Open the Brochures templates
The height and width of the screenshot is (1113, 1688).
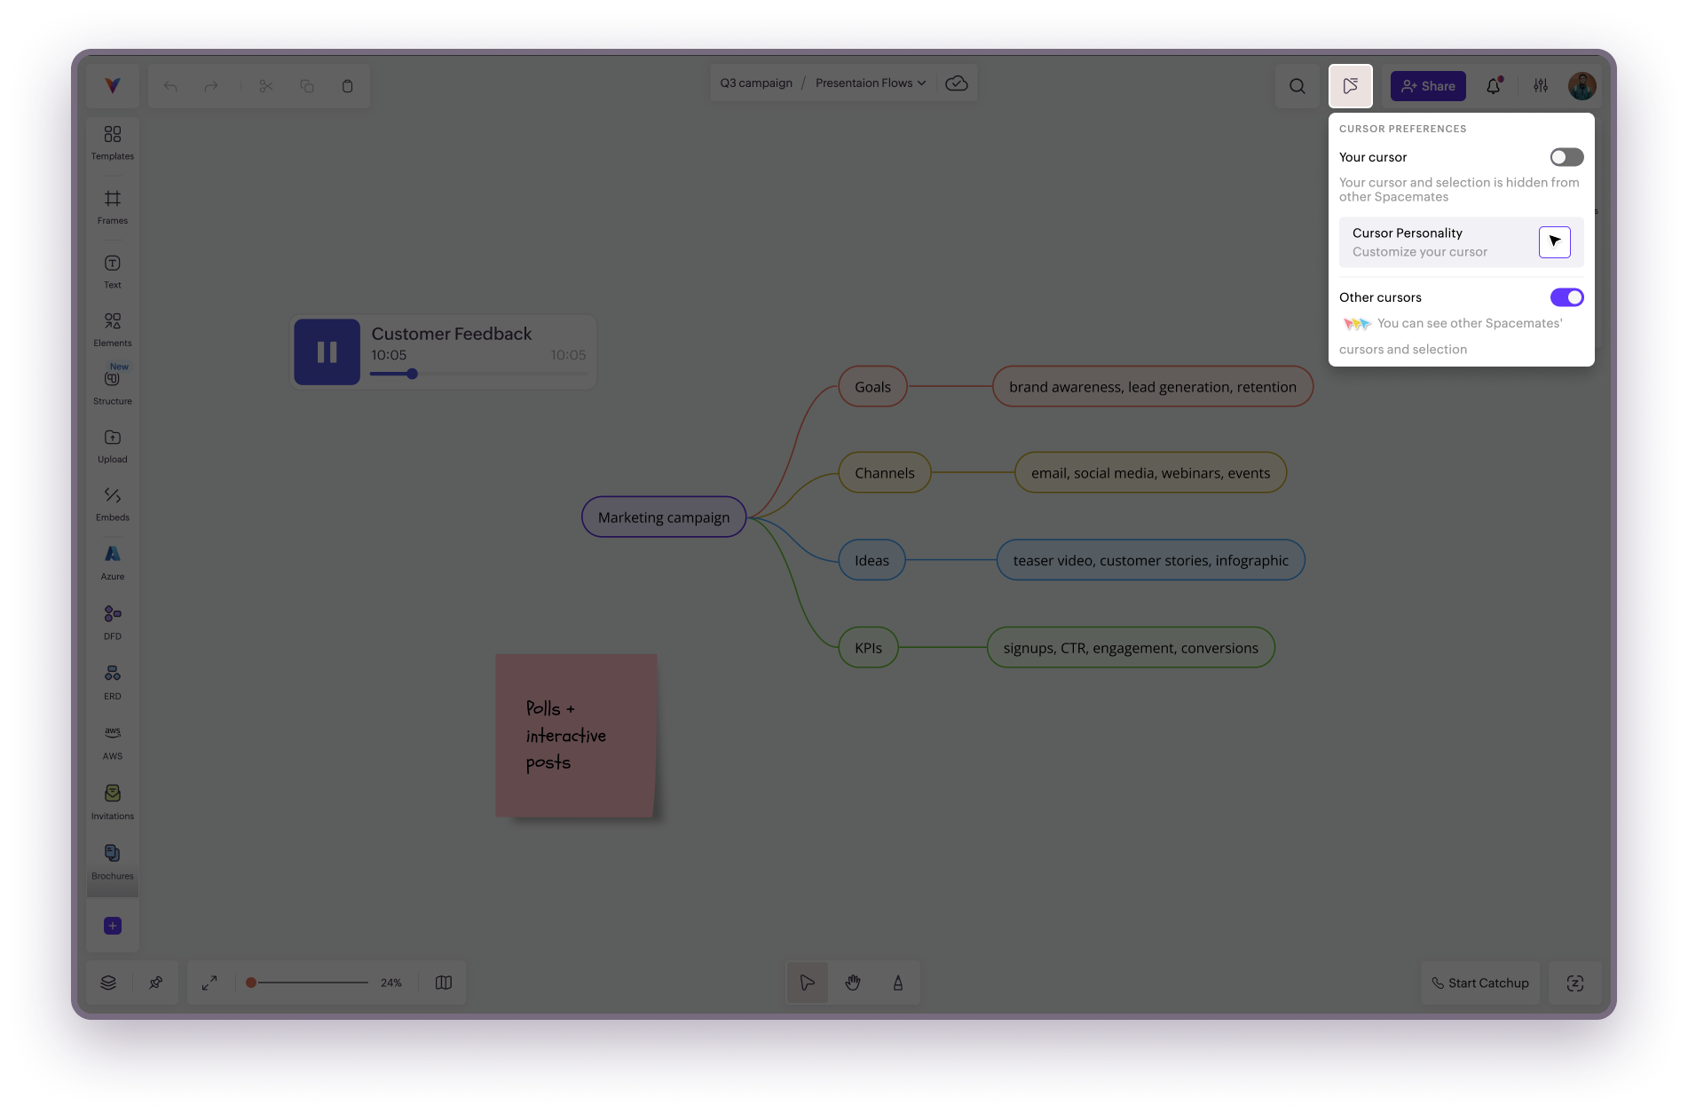point(113,863)
